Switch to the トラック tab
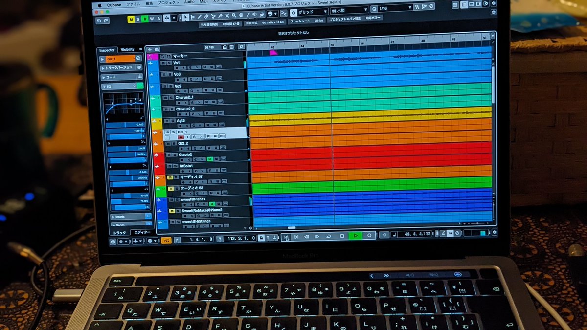The image size is (587, 330). [119, 233]
